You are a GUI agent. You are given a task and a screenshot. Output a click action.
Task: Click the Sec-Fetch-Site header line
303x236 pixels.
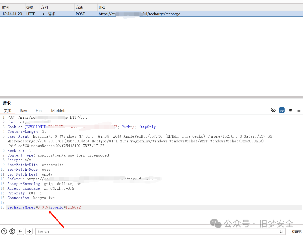tap(35, 165)
